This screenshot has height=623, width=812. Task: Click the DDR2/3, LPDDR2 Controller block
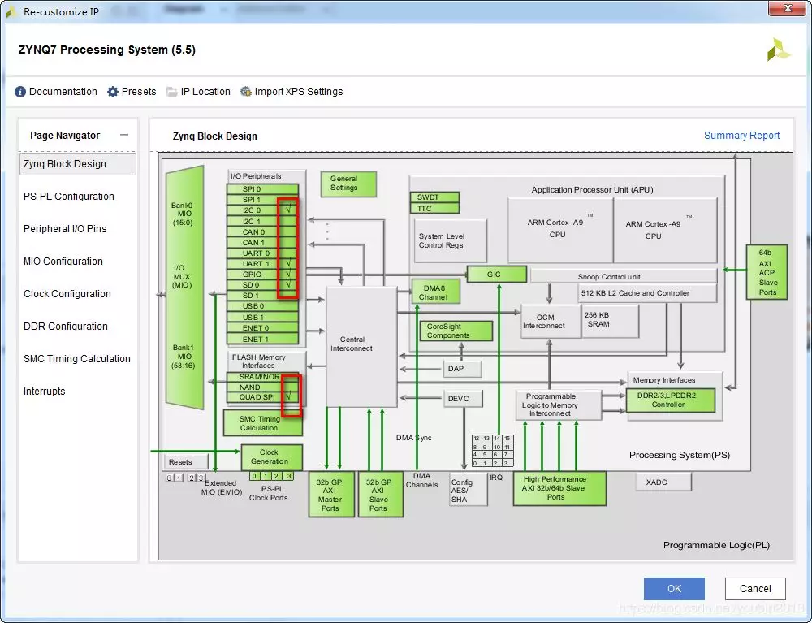(671, 400)
